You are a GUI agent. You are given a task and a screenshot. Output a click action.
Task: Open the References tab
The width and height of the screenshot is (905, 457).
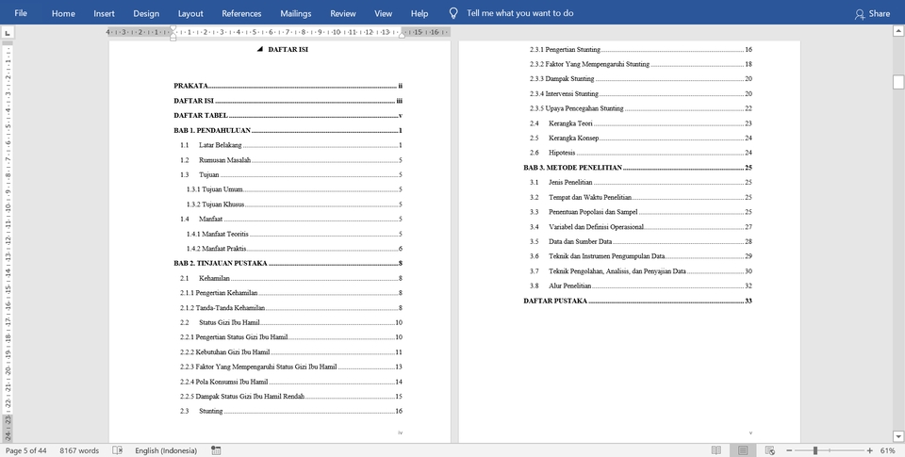click(241, 13)
